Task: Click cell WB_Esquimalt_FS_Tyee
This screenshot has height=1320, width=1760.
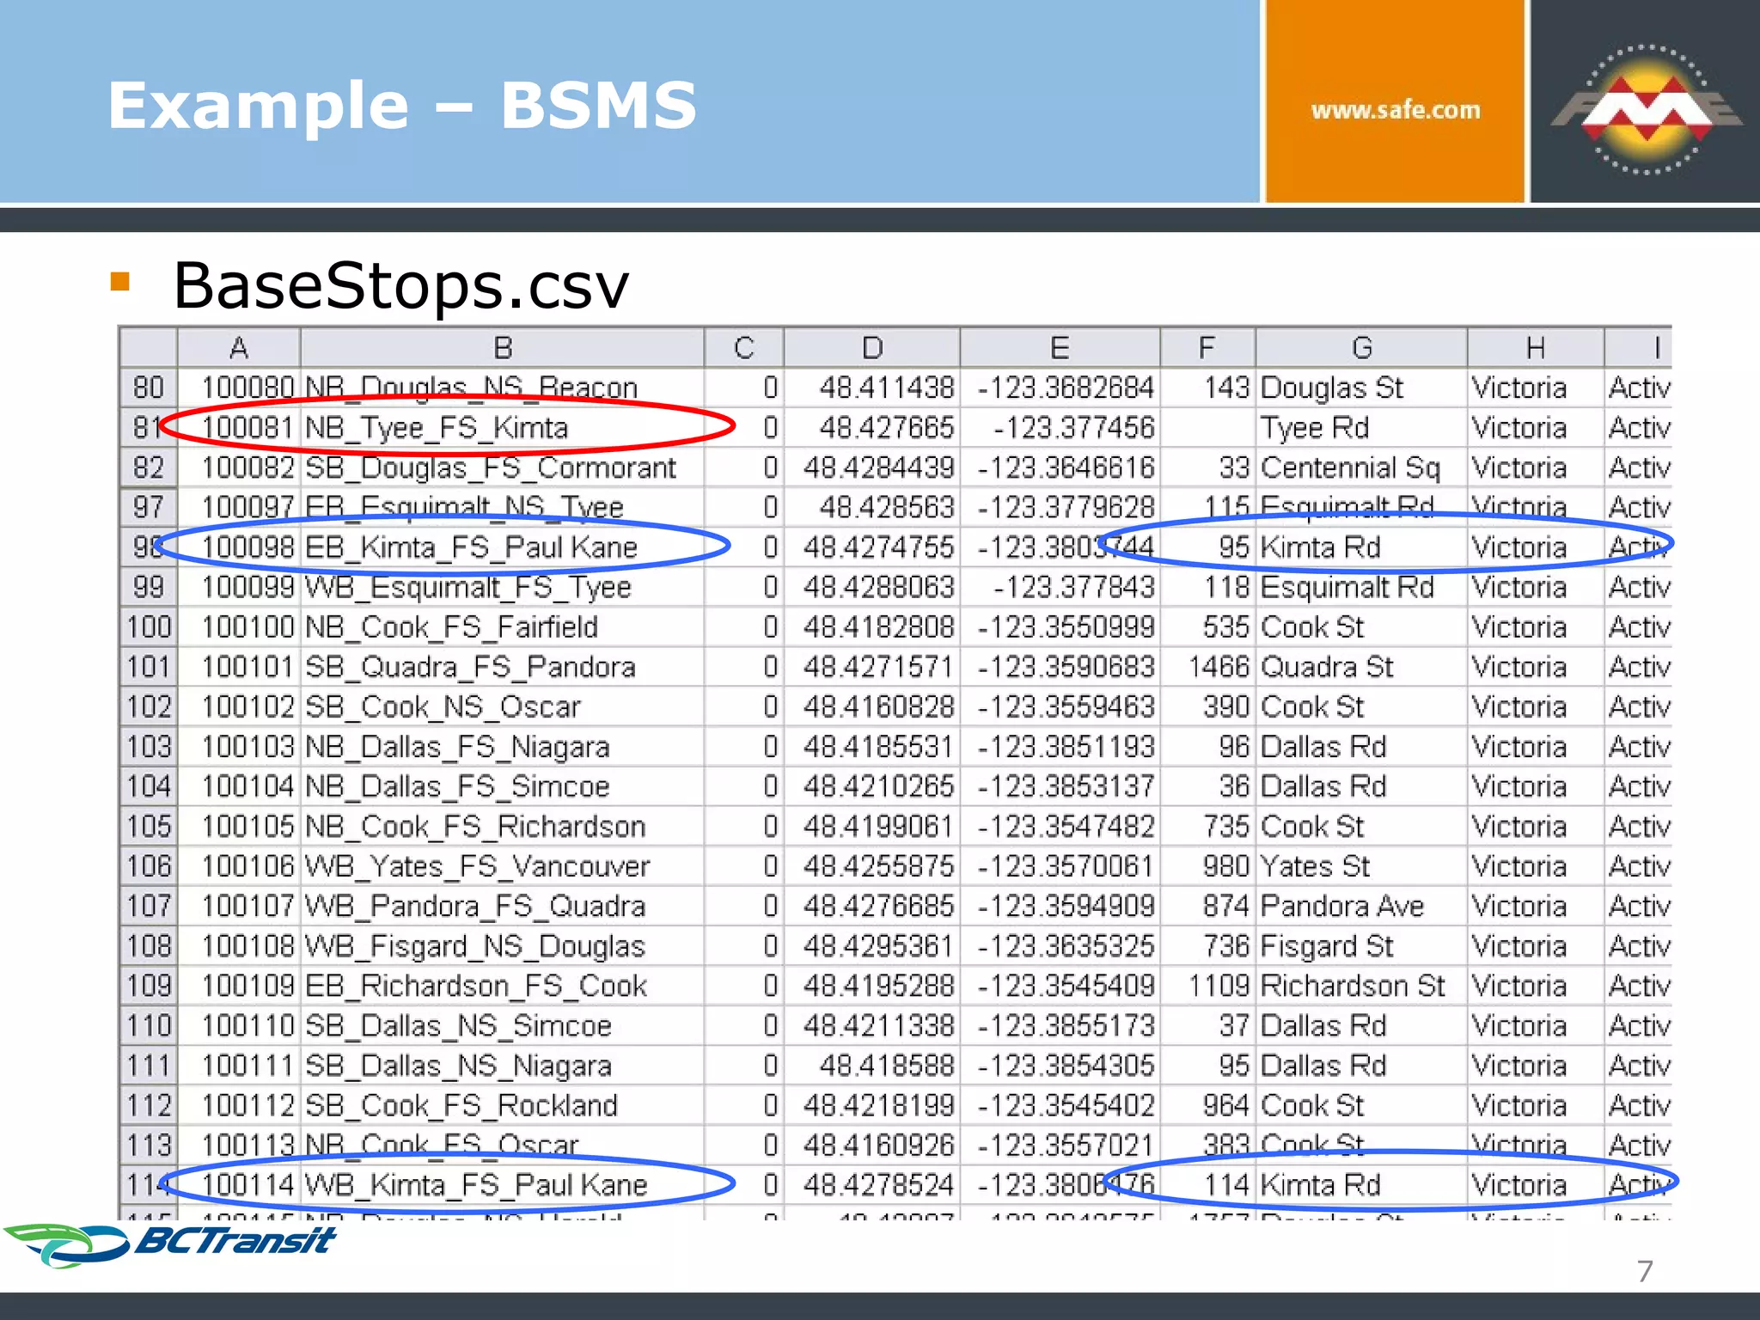Action: pyautogui.click(x=503, y=587)
